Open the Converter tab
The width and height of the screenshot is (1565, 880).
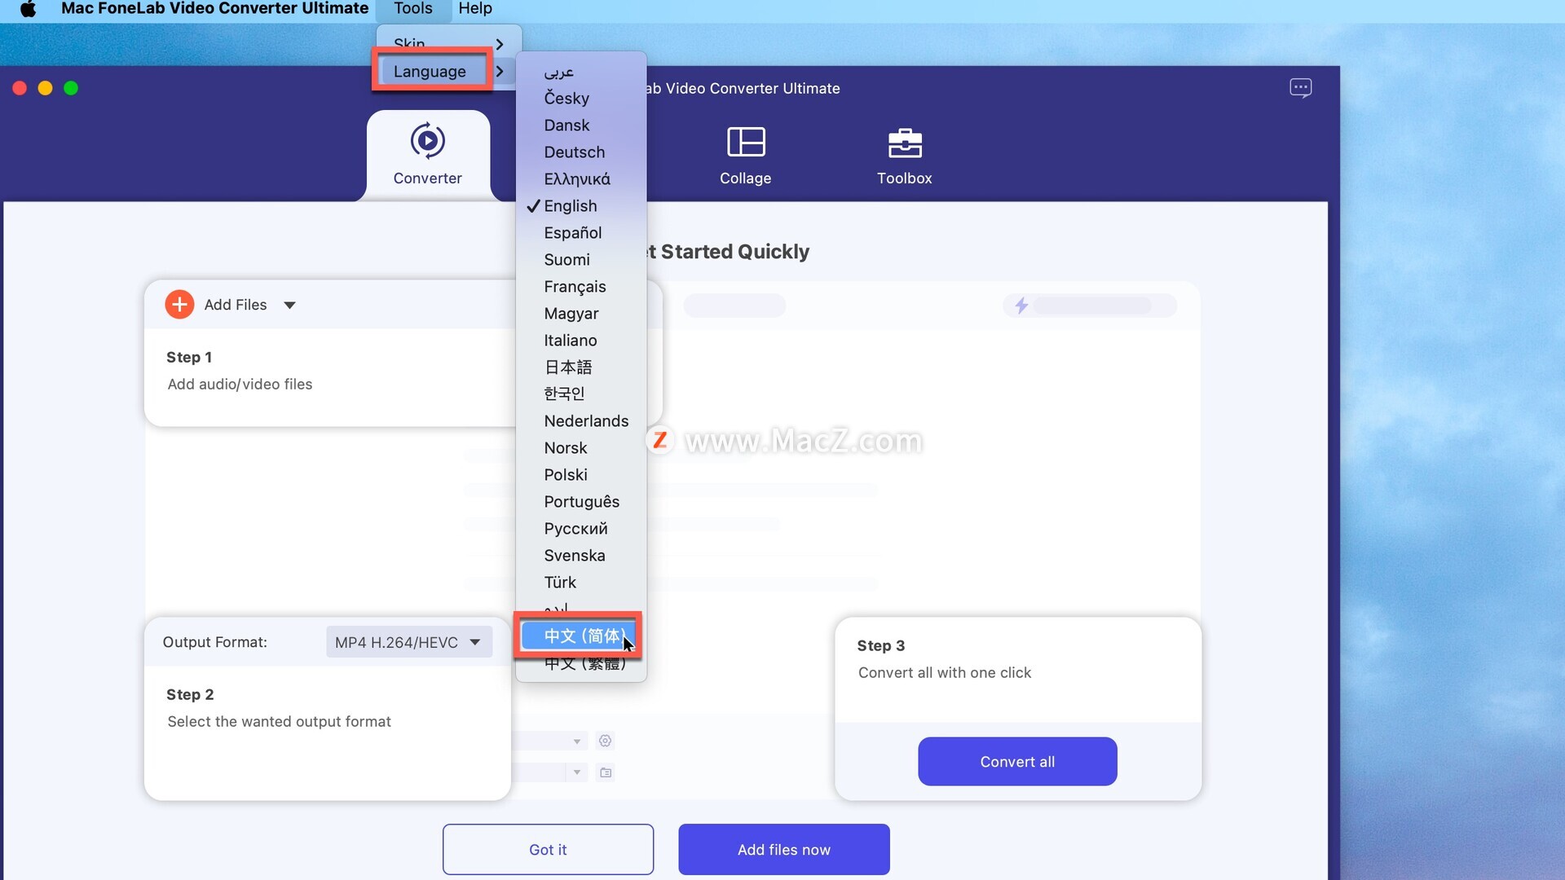[x=428, y=155]
